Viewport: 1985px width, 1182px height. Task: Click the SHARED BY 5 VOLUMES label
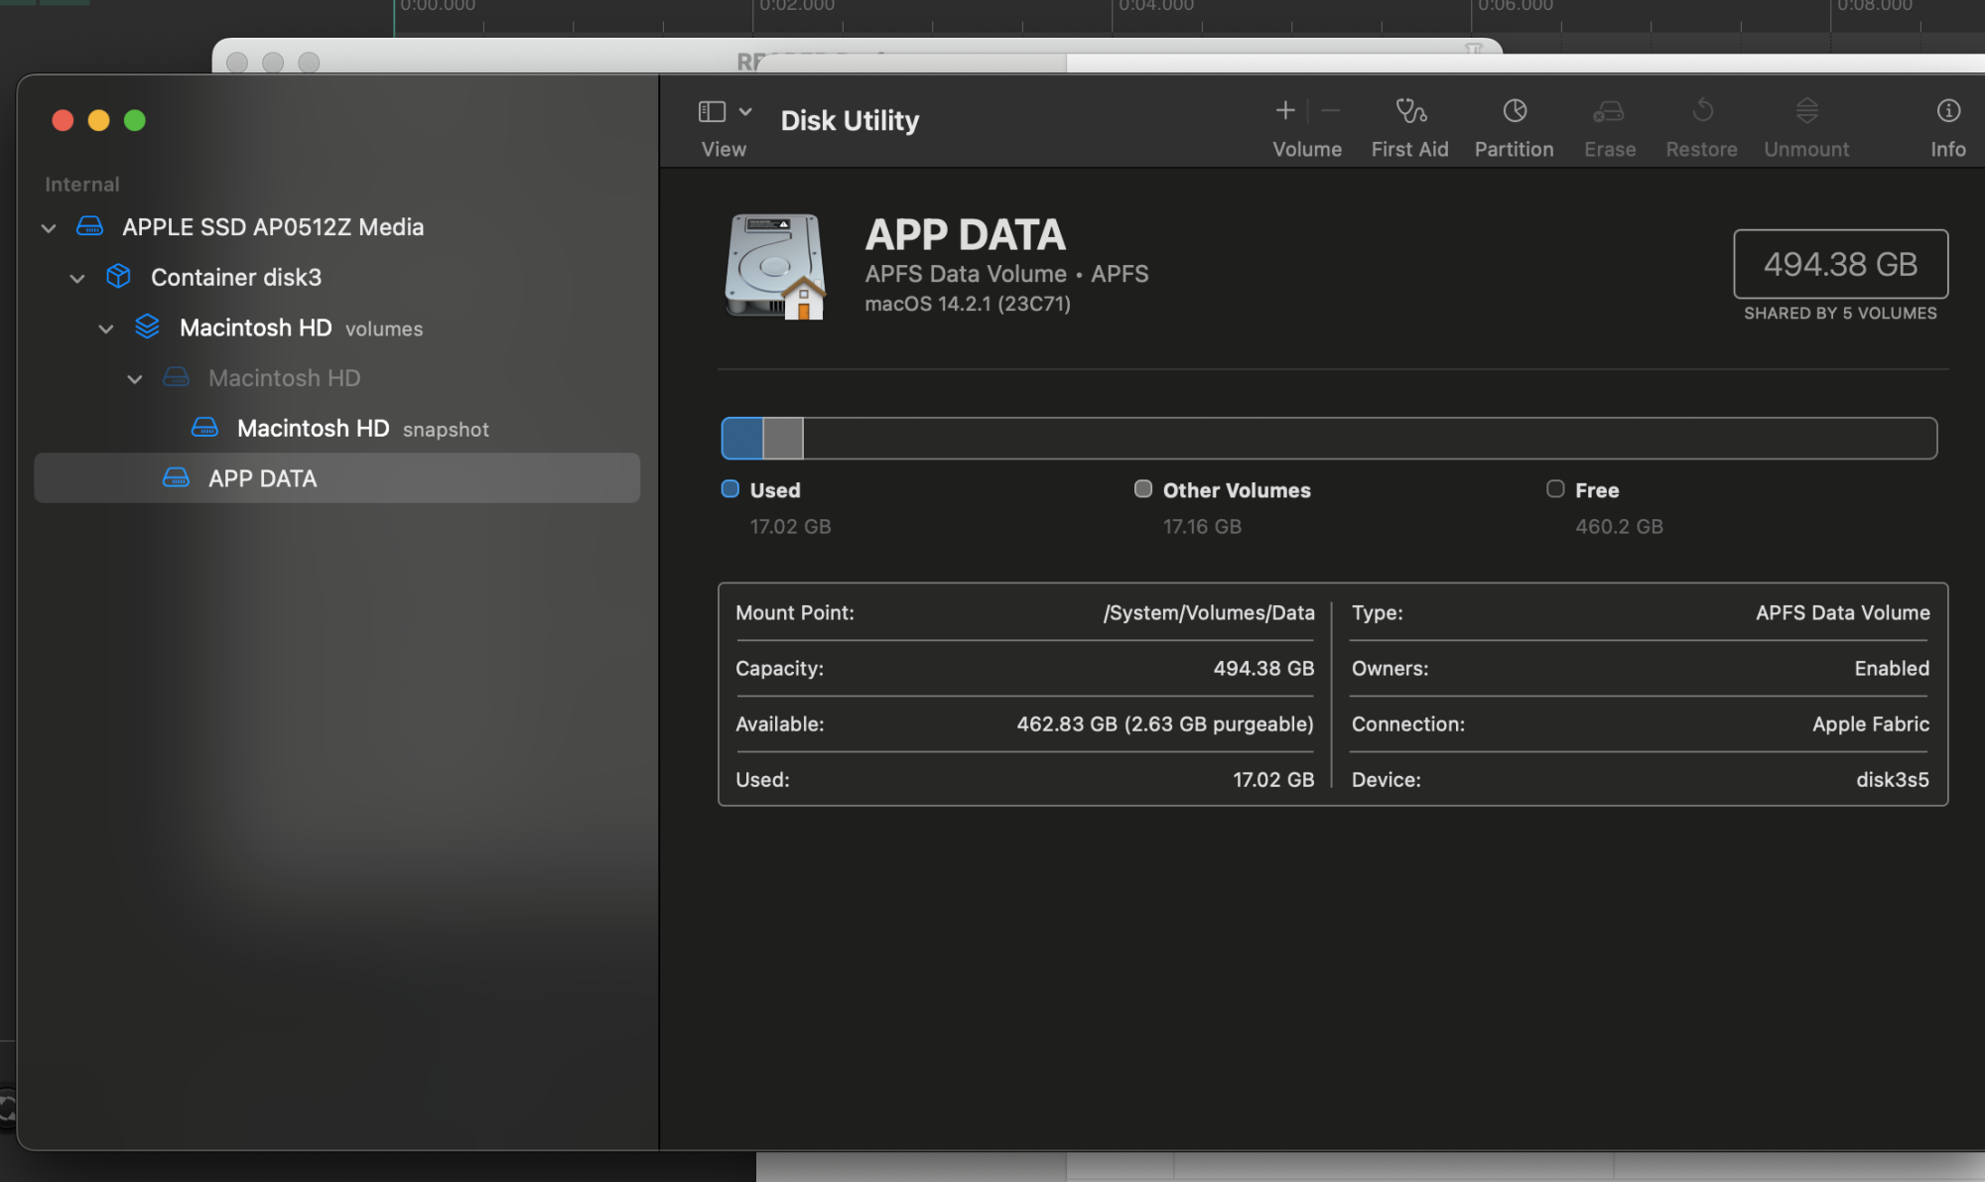click(x=1840, y=314)
